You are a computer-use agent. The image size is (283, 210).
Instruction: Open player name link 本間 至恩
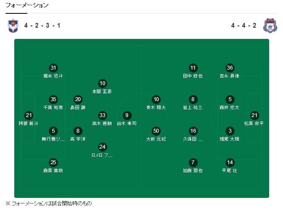click(x=102, y=92)
